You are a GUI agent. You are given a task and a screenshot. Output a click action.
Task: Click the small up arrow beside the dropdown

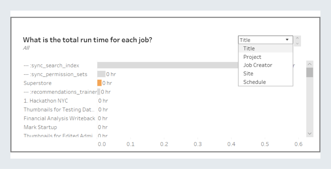298,38
